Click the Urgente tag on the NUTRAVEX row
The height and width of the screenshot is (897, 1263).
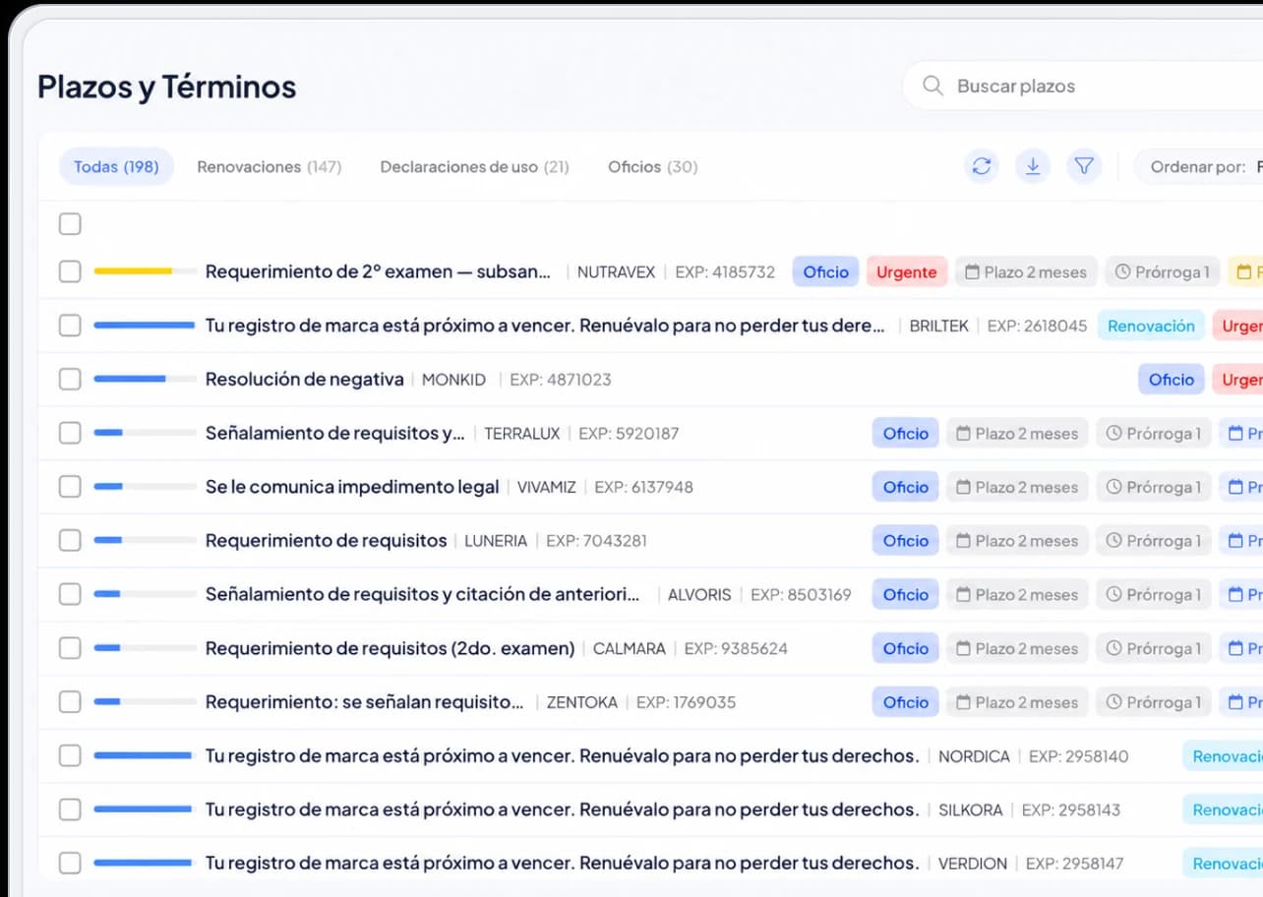pos(907,272)
